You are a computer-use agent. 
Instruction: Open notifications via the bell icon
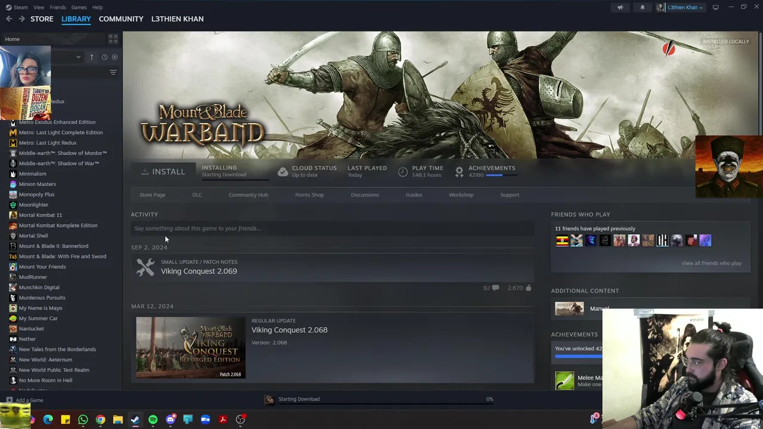pyautogui.click(x=642, y=7)
